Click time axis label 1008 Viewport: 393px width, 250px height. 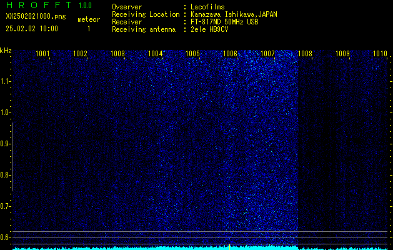point(306,53)
